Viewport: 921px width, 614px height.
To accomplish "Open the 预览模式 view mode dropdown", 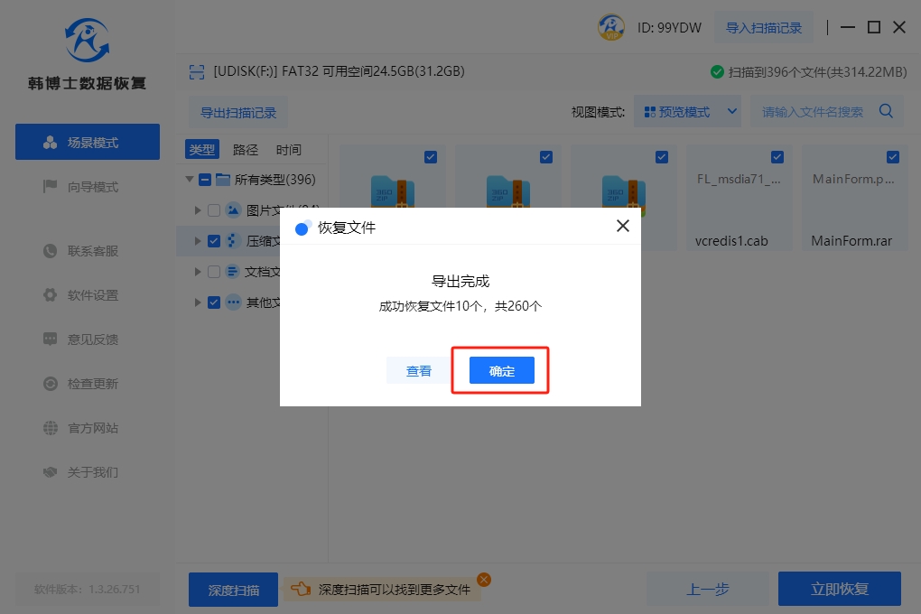I will pos(687,112).
